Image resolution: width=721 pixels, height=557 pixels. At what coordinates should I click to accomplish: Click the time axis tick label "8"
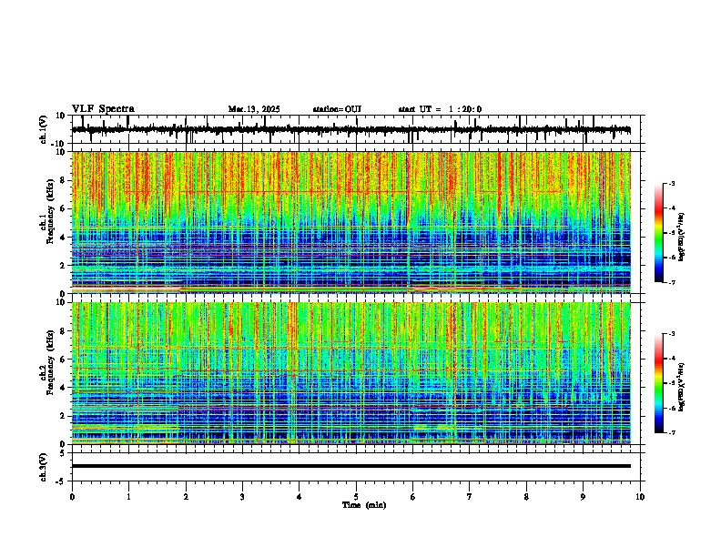(x=526, y=497)
